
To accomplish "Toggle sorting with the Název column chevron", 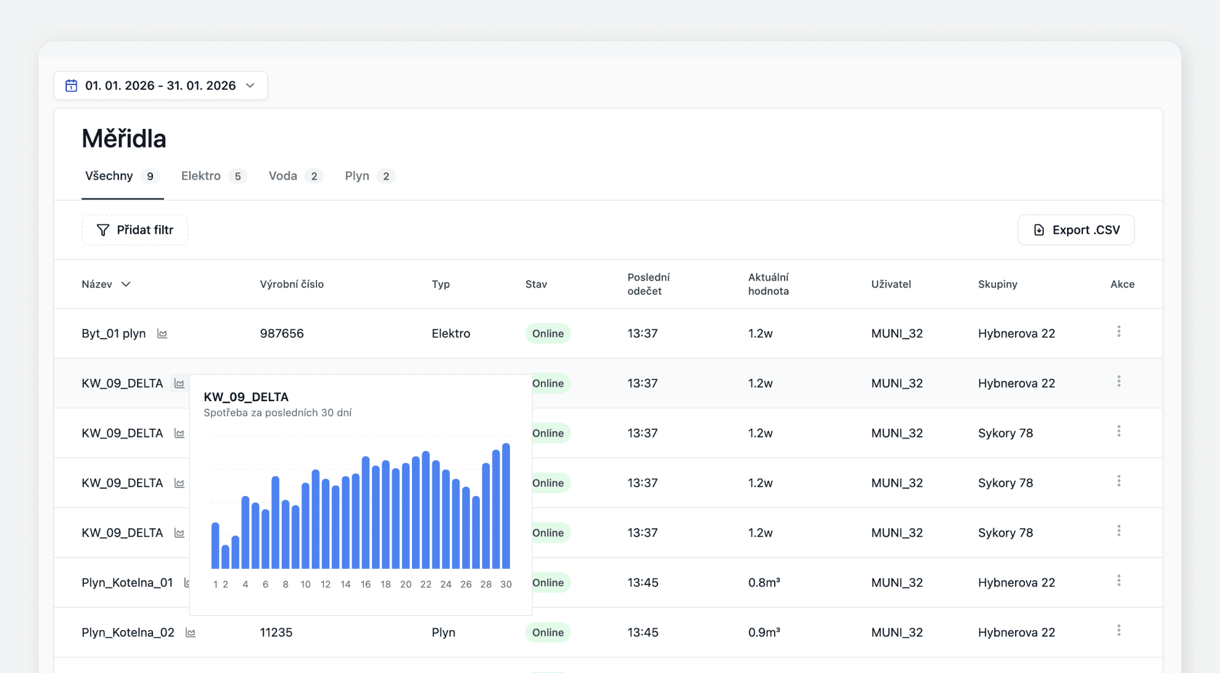I will click(126, 284).
